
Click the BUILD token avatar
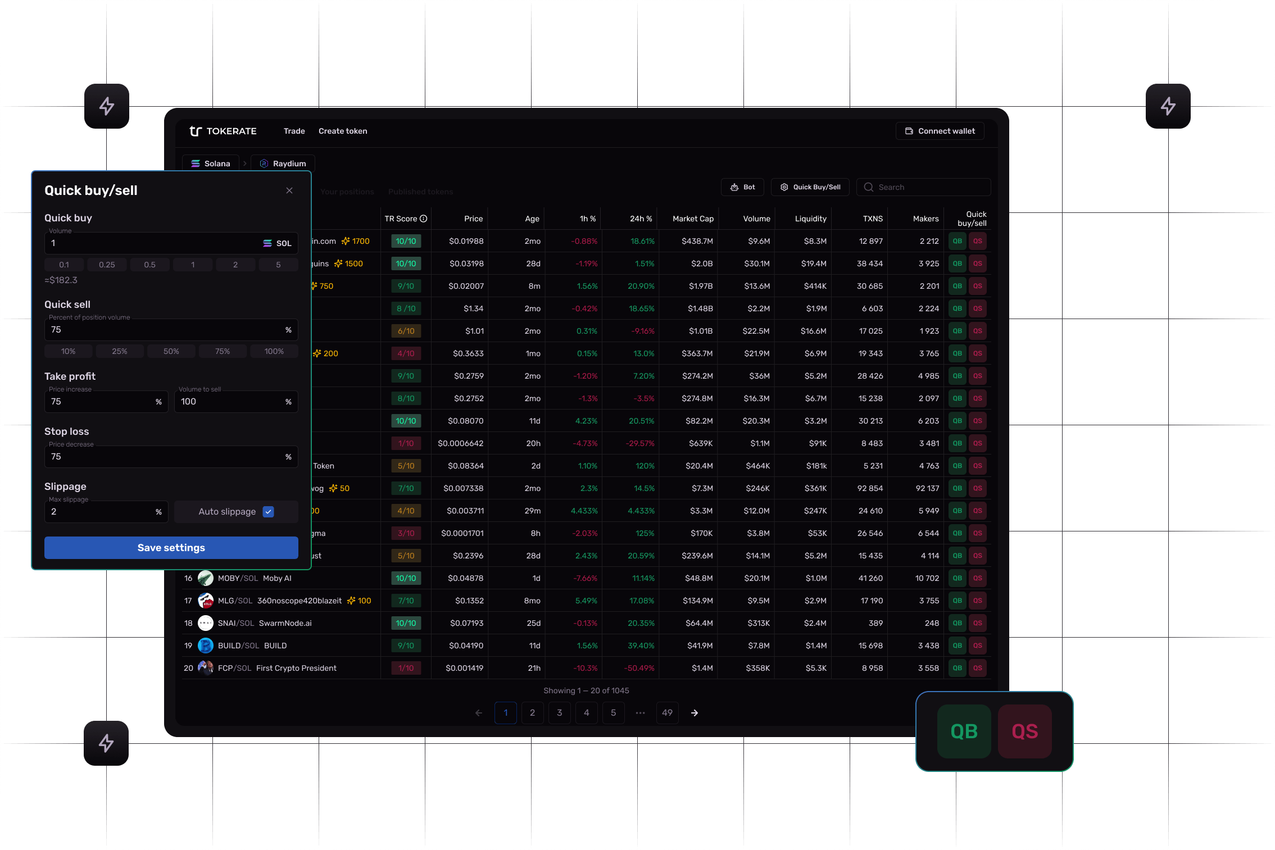tap(206, 646)
